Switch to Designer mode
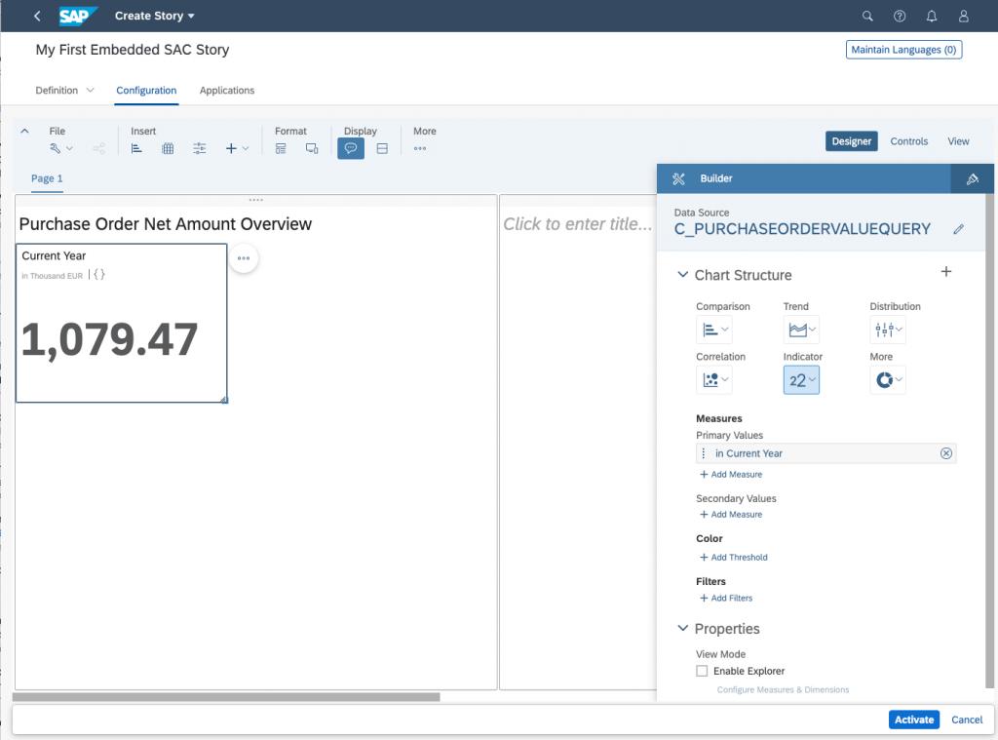The width and height of the screenshot is (998, 740). [852, 141]
